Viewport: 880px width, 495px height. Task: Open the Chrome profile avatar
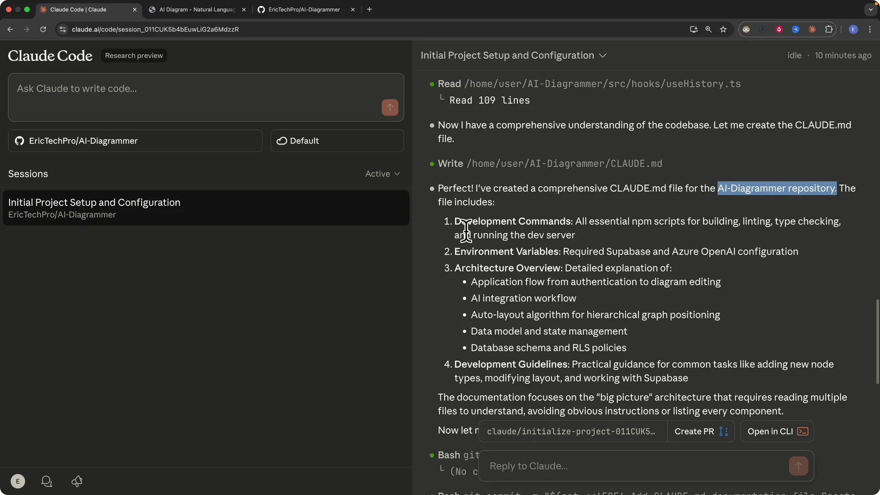853,29
